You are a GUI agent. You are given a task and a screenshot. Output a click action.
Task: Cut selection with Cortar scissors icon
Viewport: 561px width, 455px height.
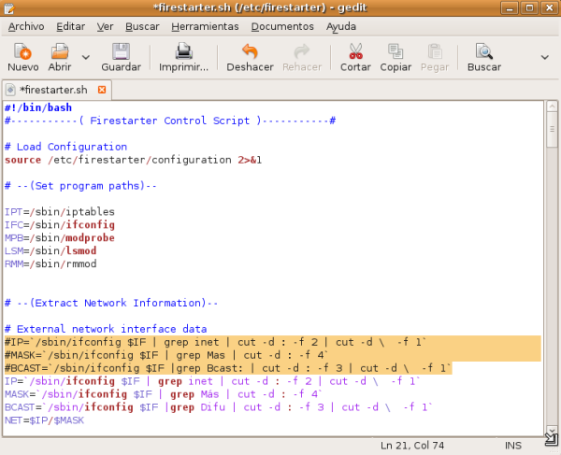pos(355,53)
